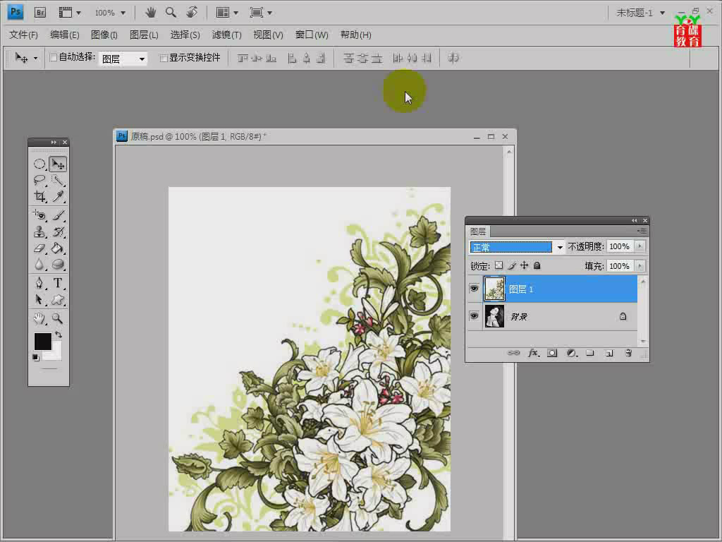The height and width of the screenshot is (542, 722).
Task: Open the 填充 slider arrow
Action: [x=640, y=266]
